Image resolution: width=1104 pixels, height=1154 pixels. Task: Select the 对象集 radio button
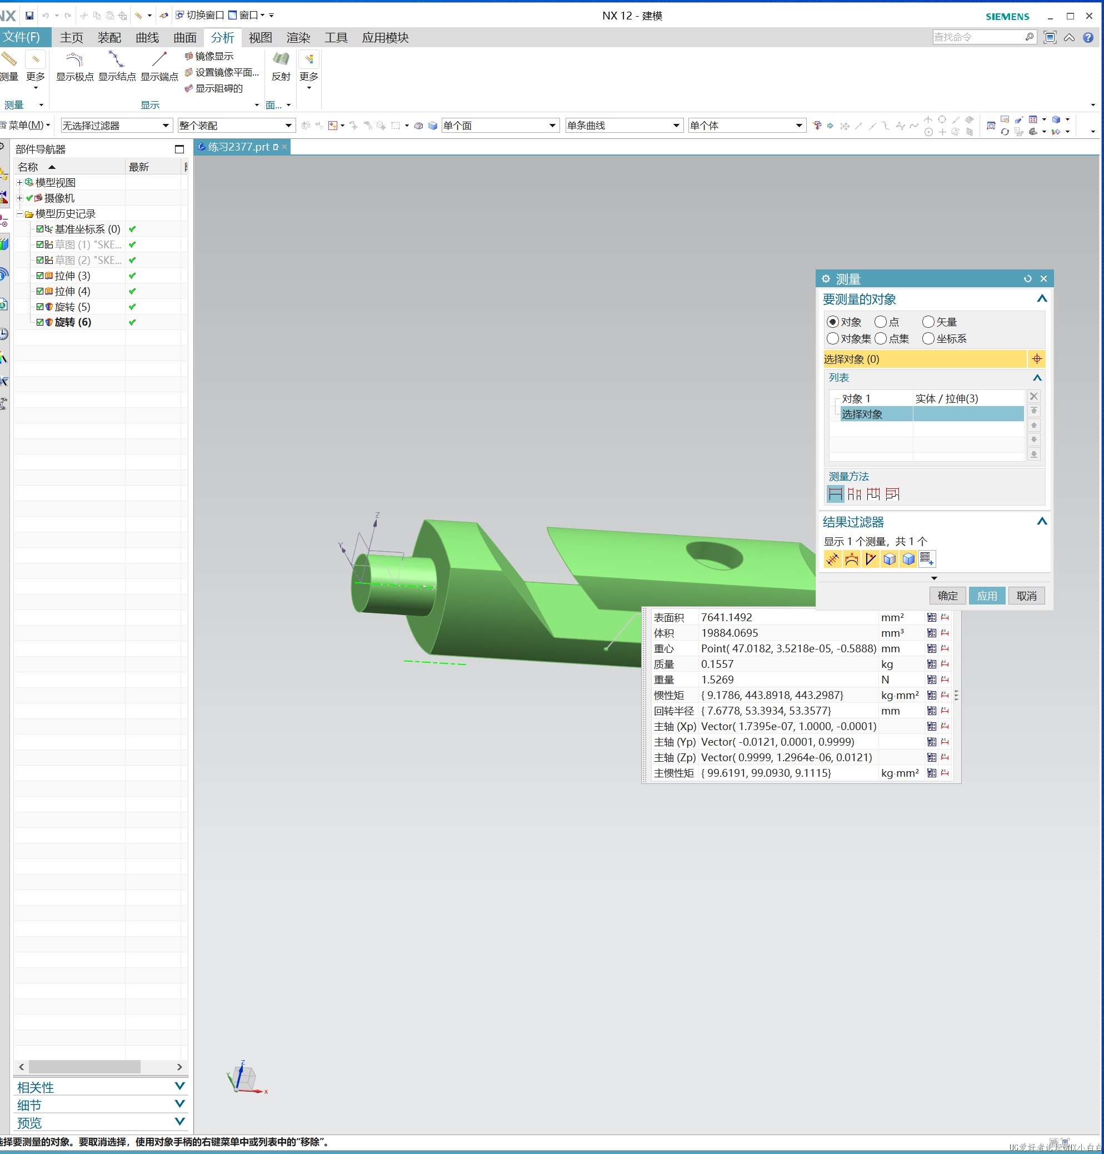point(832,338)
